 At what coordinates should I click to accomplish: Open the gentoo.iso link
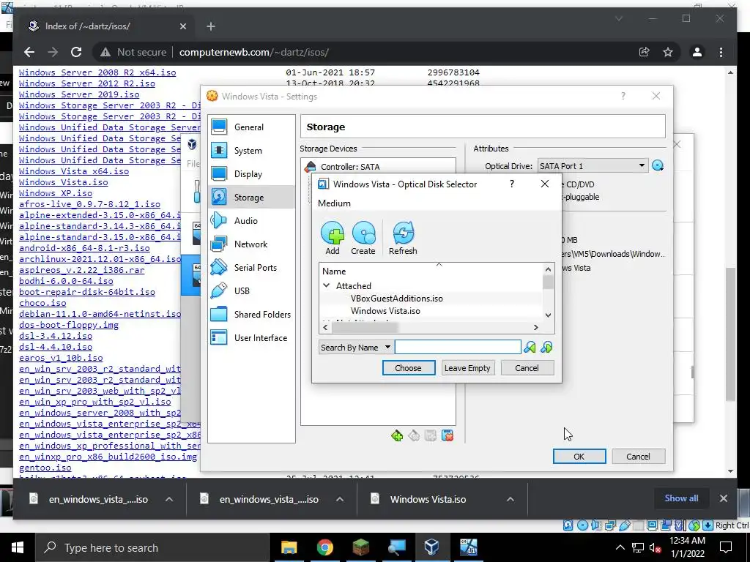45,468
